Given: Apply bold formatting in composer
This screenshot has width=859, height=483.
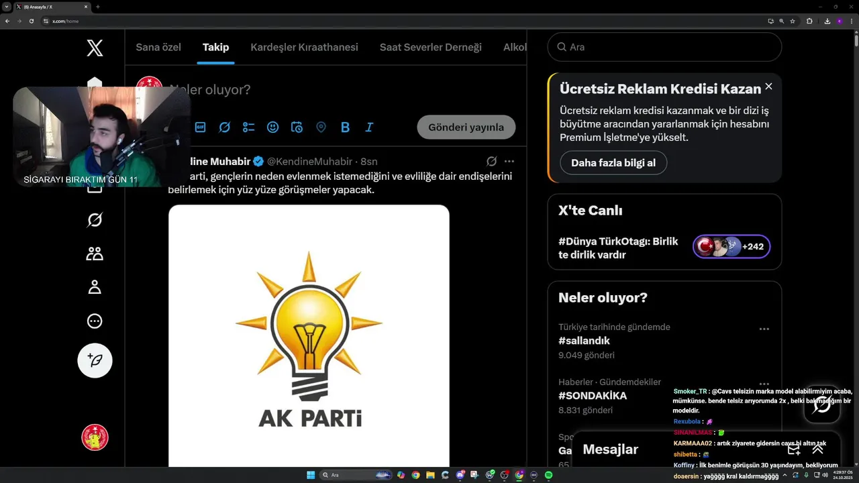Looking at the screenshot, I should point(345,127).
